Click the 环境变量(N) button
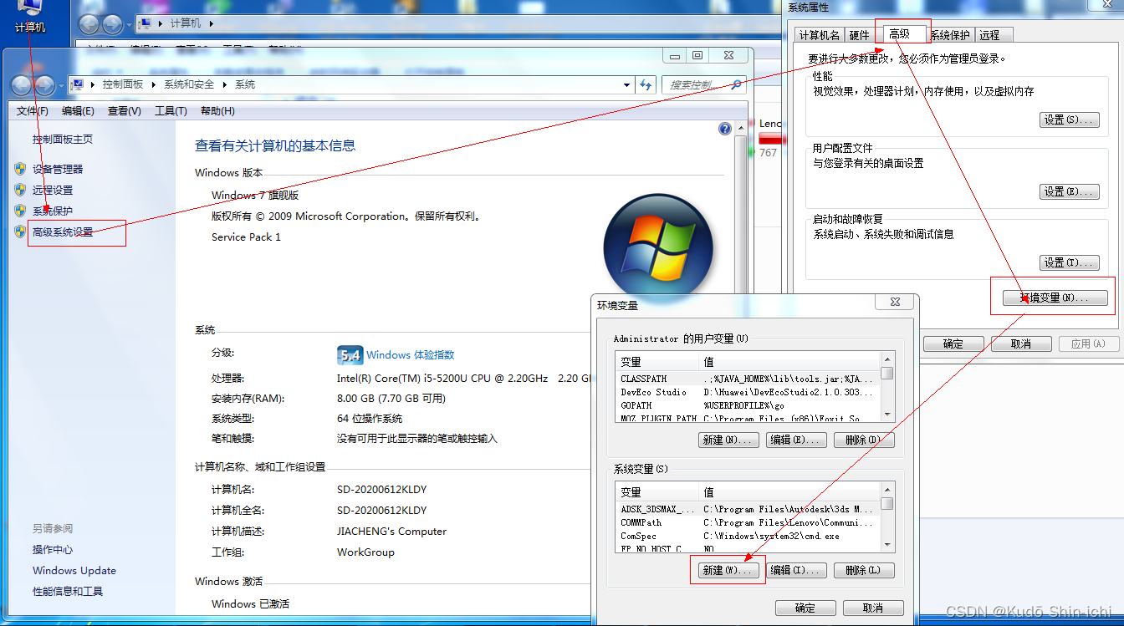This screenshot has width=1124, height=626. [1055, 298]
